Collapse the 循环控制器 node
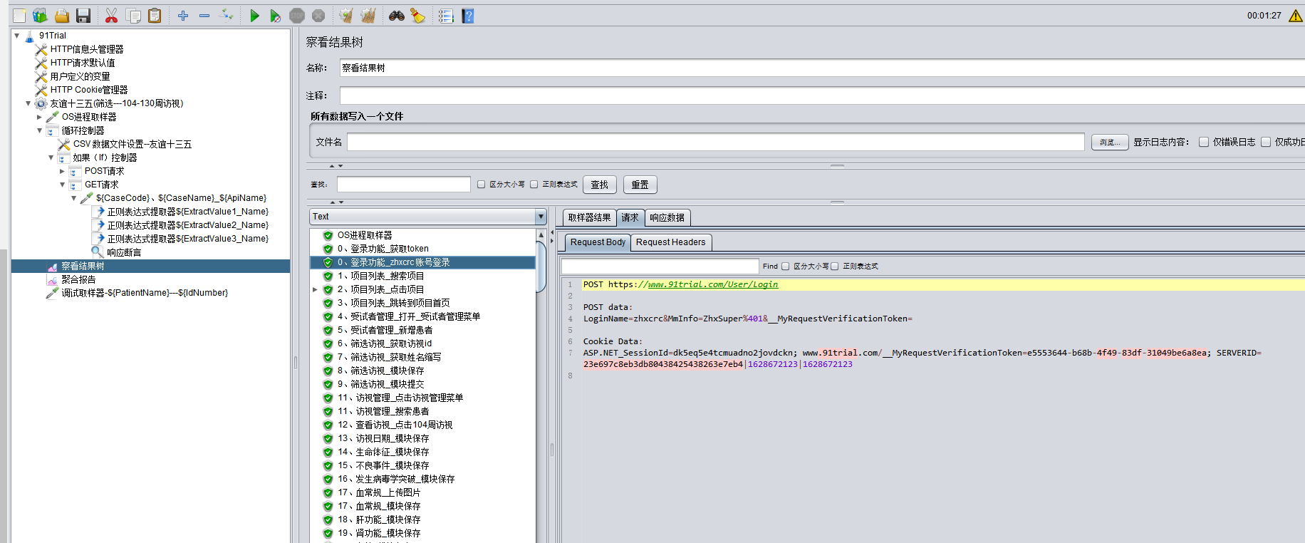The width and height of the screenshot is (1305, 543). (40, 130)
